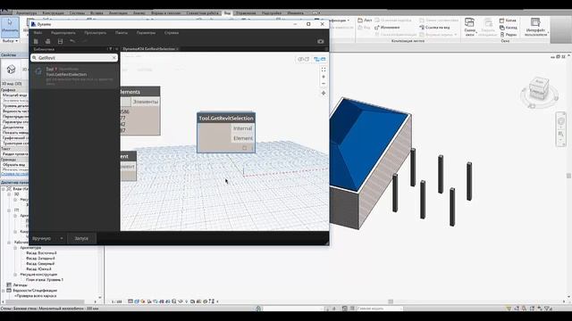
Task: Click the Internal output port on node
Action: point(242,128)
